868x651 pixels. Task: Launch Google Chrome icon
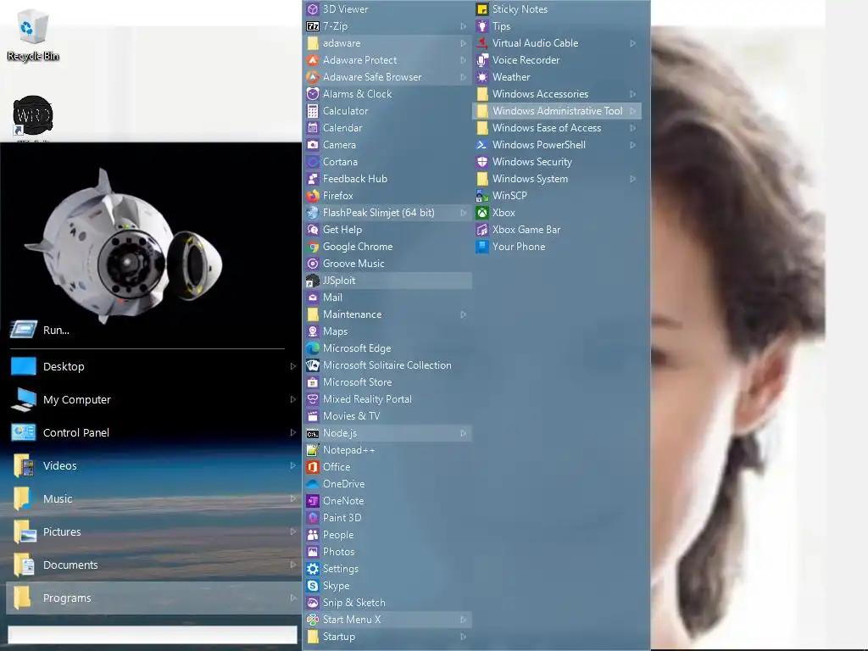click(x=313, y=247)
